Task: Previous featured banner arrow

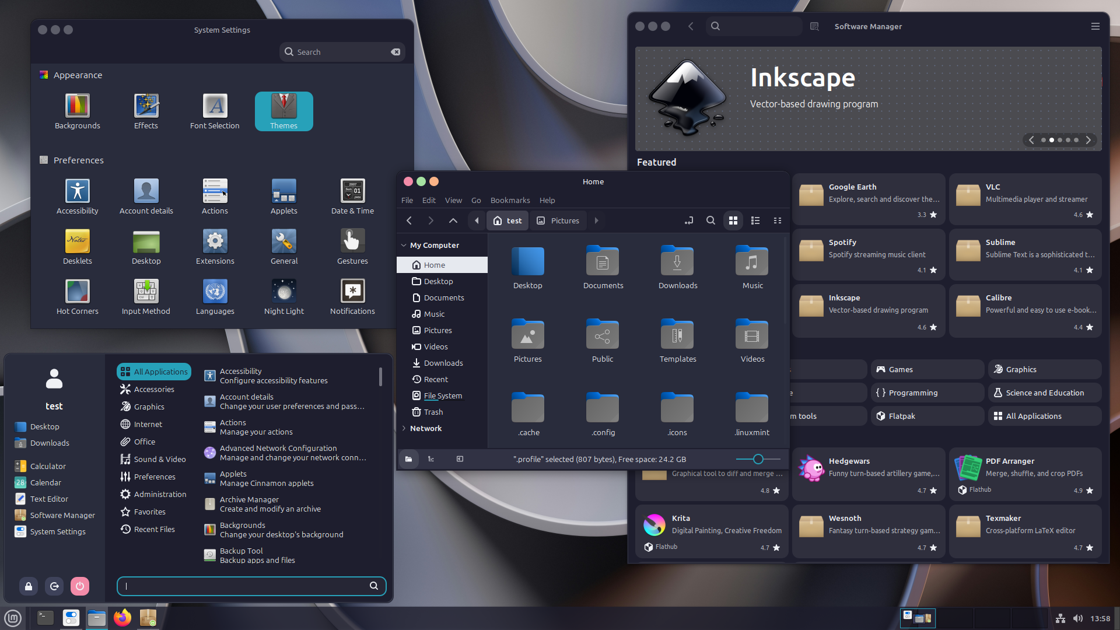Action: point(1031,140)
